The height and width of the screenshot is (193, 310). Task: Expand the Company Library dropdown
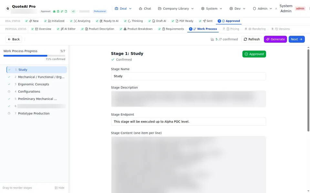(176, 9)
